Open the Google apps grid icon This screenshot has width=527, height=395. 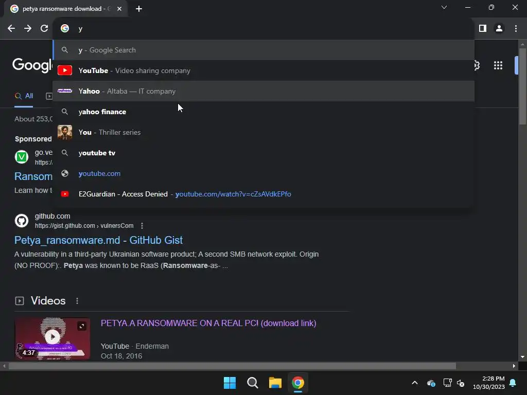pyautogui.click(x=498, y=65)
